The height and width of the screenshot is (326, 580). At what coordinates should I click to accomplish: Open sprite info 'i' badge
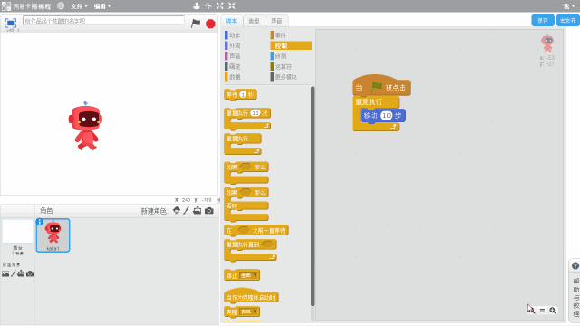tap(40, 222)
